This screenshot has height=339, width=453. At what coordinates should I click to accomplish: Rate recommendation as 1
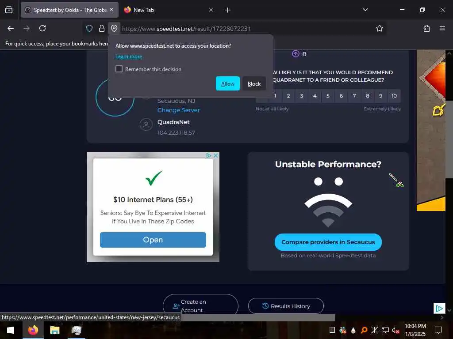(275, 96)
